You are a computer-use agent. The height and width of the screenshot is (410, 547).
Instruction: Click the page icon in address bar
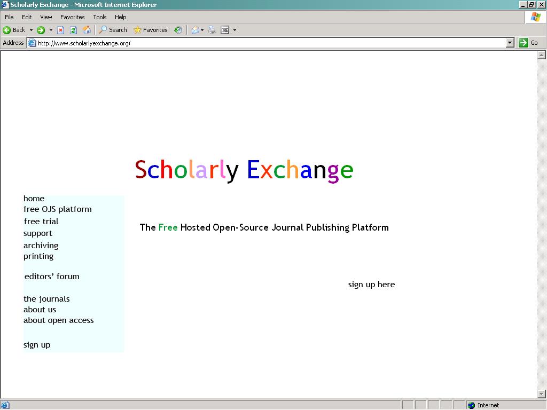32,43
